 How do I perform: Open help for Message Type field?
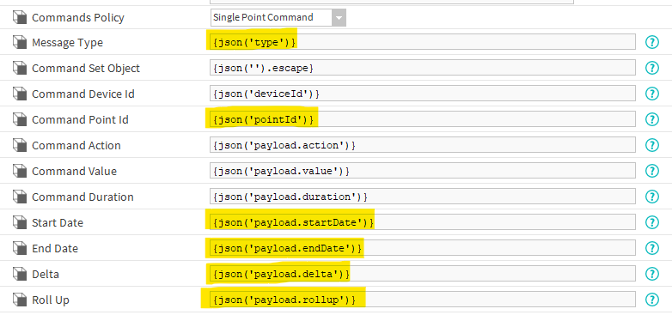click(x=652, y=42)
